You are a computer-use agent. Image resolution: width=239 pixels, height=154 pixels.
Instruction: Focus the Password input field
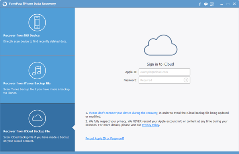pos(164,80)
